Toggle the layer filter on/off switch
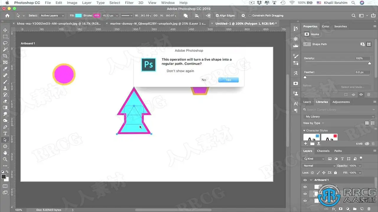 tap(361, 158)
